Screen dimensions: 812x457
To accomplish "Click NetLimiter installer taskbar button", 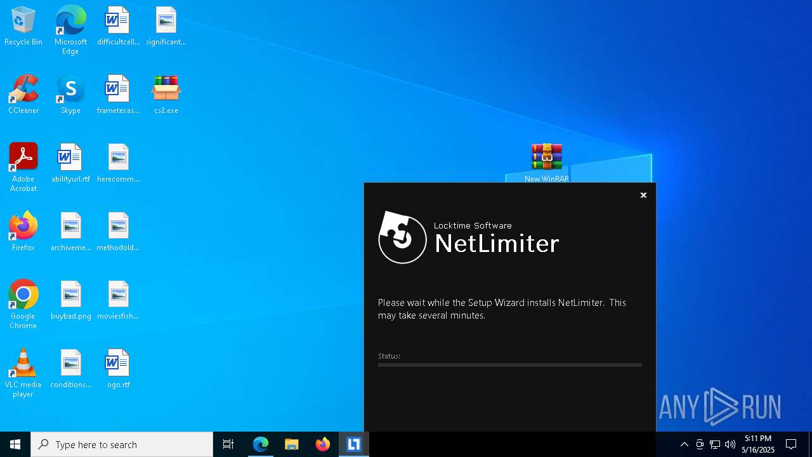I will click(x=354, y=444).
